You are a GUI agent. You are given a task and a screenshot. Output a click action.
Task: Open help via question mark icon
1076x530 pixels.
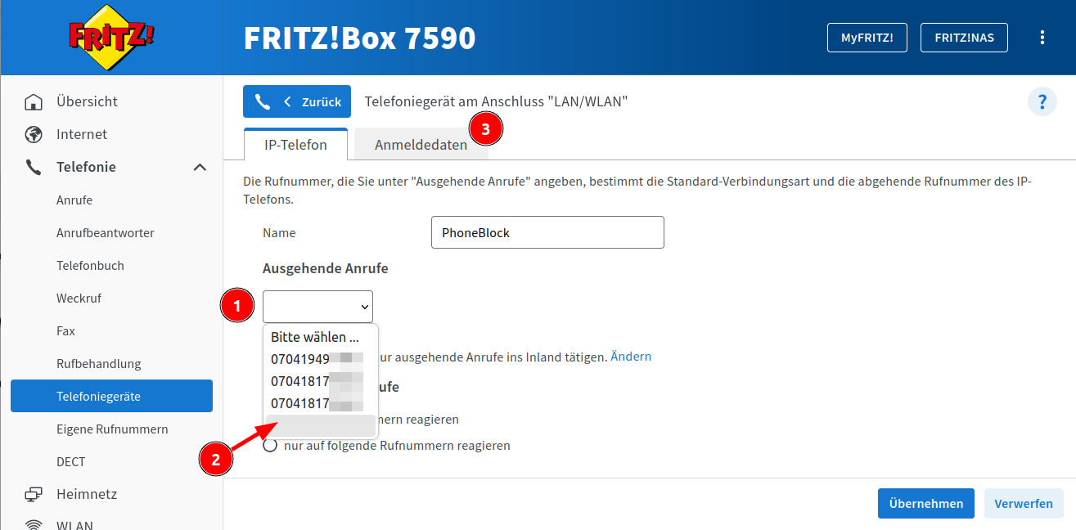(x=1042, y=102)
